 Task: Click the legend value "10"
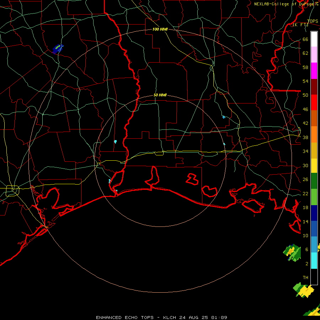pyautogui.click(x=305, y=235)
